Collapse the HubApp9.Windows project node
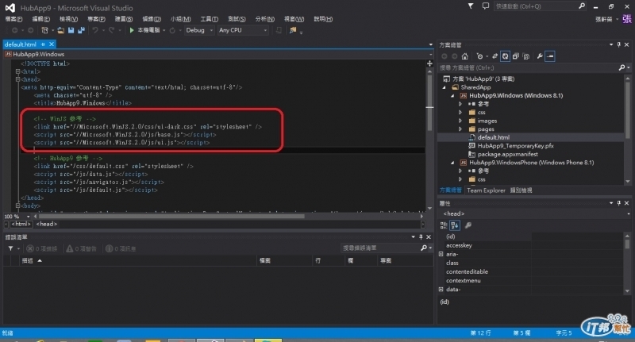The width and height of the screenshot is (635, 342). pos(452,96)
